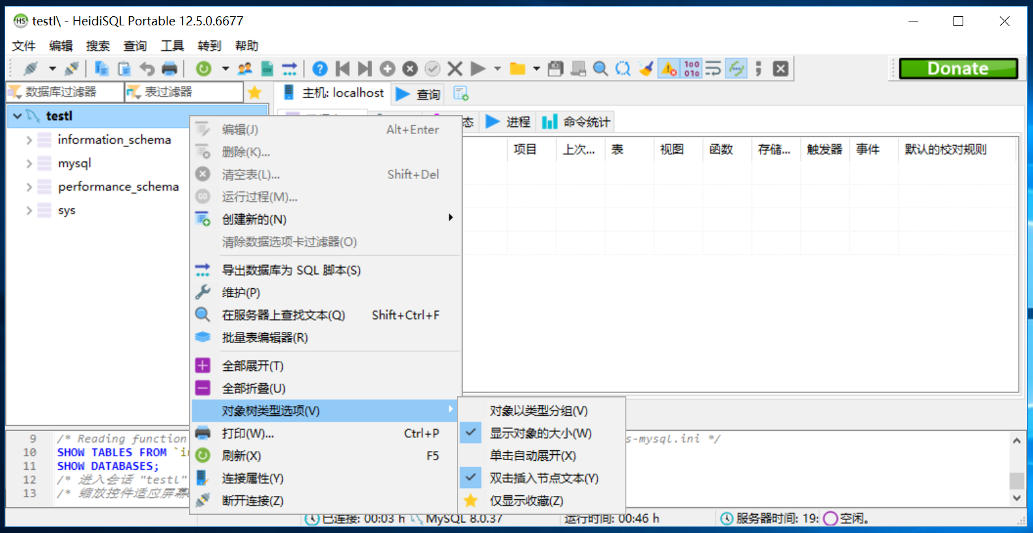Click the Undo arrow toolbar icon

(147, 68)
